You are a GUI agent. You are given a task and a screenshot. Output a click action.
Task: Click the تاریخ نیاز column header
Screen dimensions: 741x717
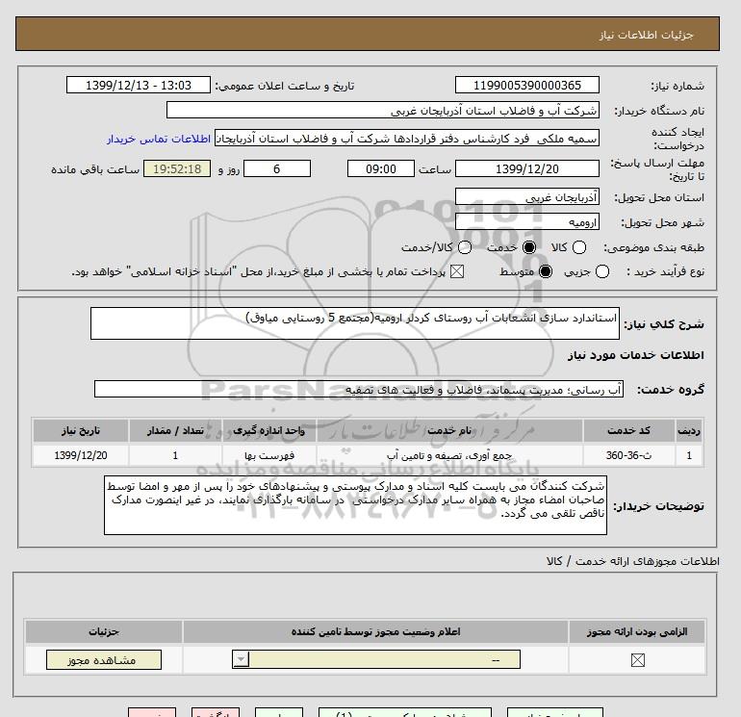(x=81, y=430)
